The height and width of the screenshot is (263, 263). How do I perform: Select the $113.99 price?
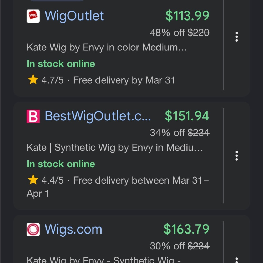coord(187,16)
